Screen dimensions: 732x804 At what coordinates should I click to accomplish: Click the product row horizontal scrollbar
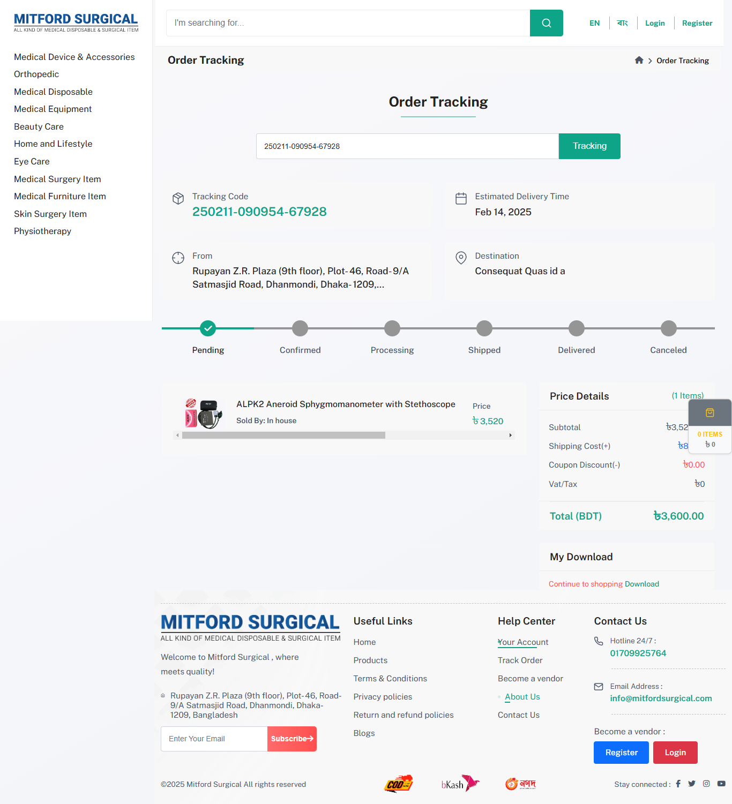click(283, 435)
